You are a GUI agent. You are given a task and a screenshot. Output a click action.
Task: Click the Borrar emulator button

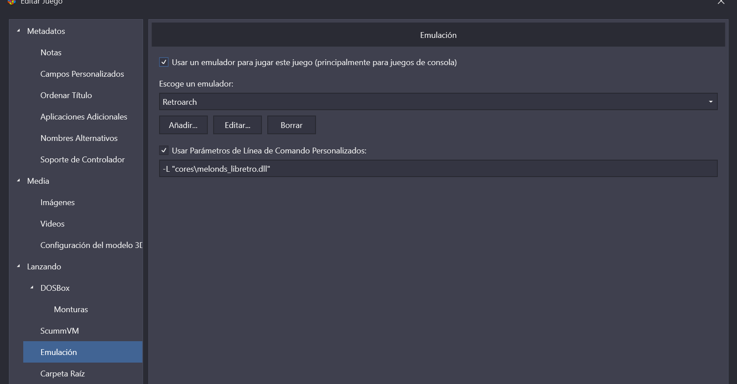(291, 125)
